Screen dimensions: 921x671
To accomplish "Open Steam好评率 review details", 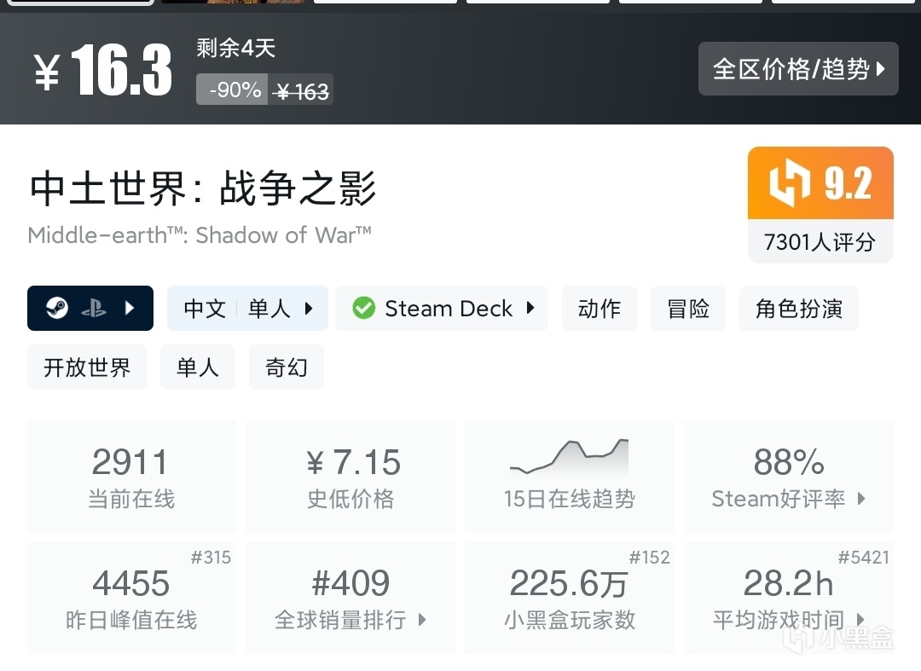I will tap(789, 499).
